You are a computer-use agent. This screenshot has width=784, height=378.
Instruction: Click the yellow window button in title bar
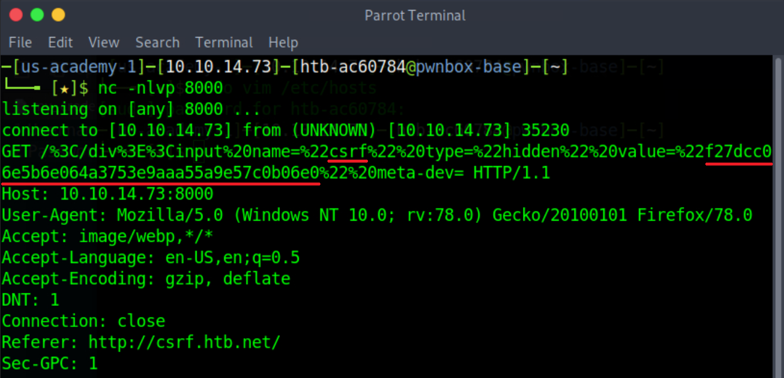tap(58, 15)
